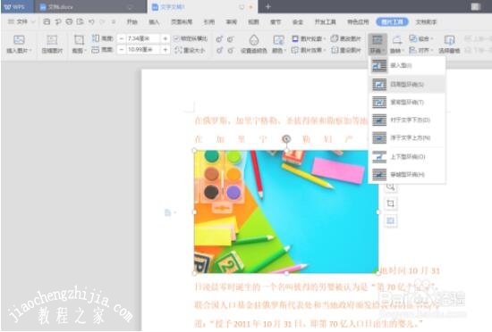
Task: Click the floating layout options icon beside picture
Action: pyautogui.click(x=390, y=220)
